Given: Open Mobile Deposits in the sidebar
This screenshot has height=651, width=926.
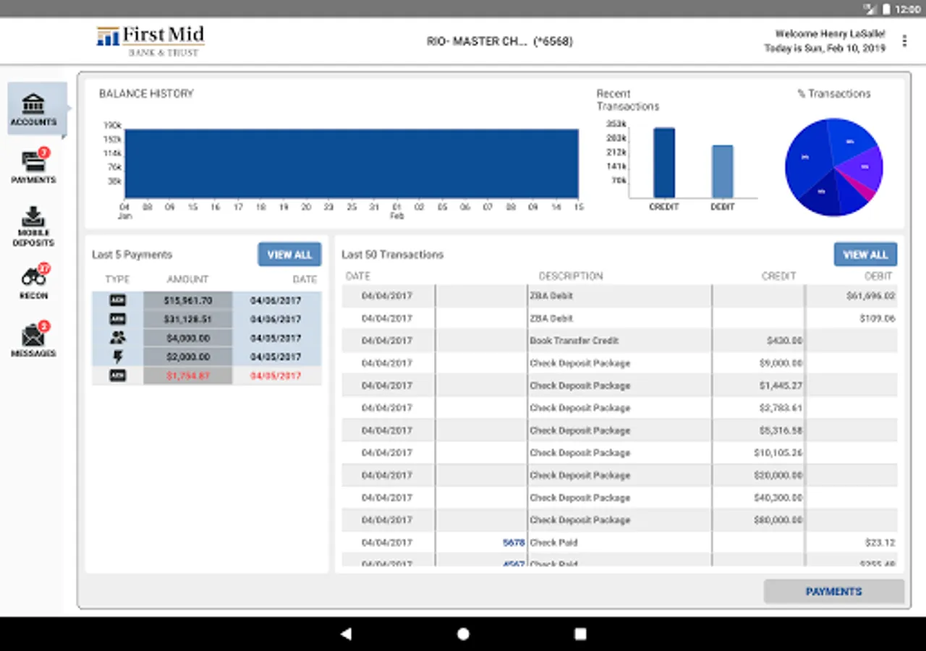Looking at the screenshot, I should tap(34, 226).
